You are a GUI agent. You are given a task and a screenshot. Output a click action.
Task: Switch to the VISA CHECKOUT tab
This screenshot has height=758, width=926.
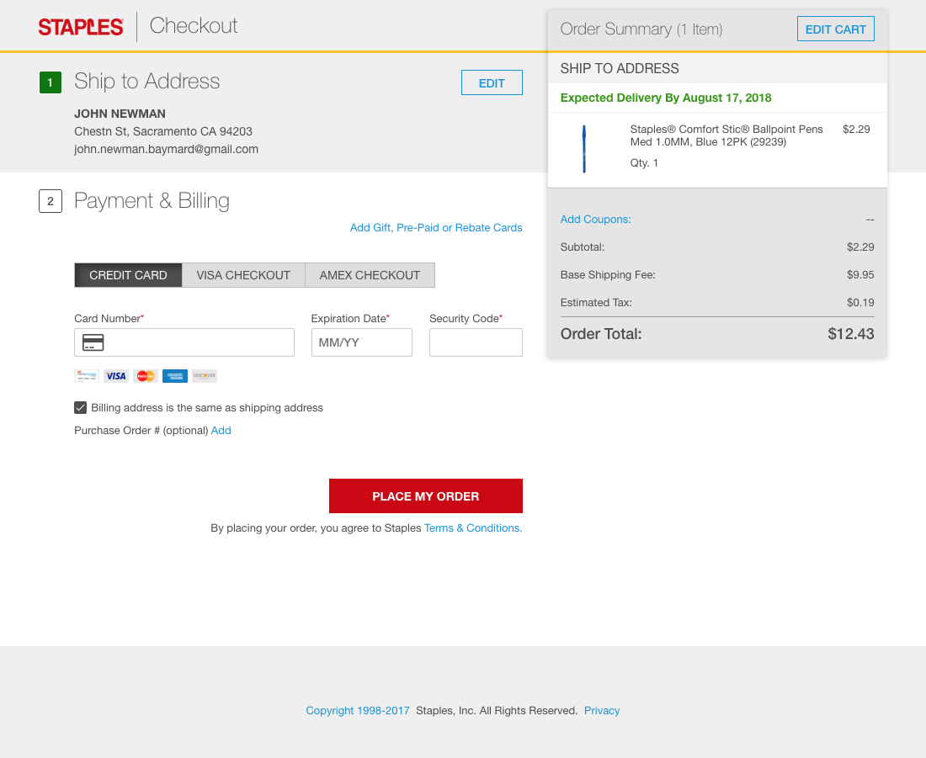point(242,275)
